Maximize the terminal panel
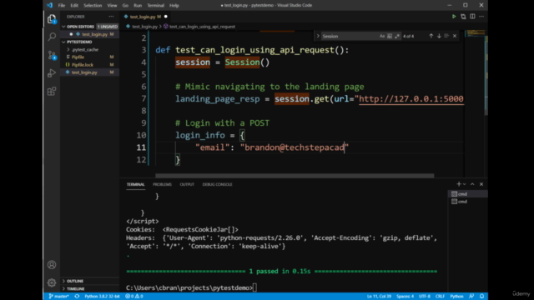The height and width of the screenshot is (300, 534). pyautogui.click(x=472, y=184)
